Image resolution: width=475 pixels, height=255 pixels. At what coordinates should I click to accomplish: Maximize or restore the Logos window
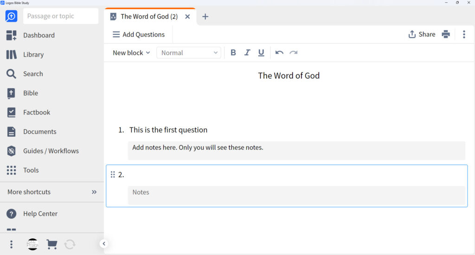(457, 2)
